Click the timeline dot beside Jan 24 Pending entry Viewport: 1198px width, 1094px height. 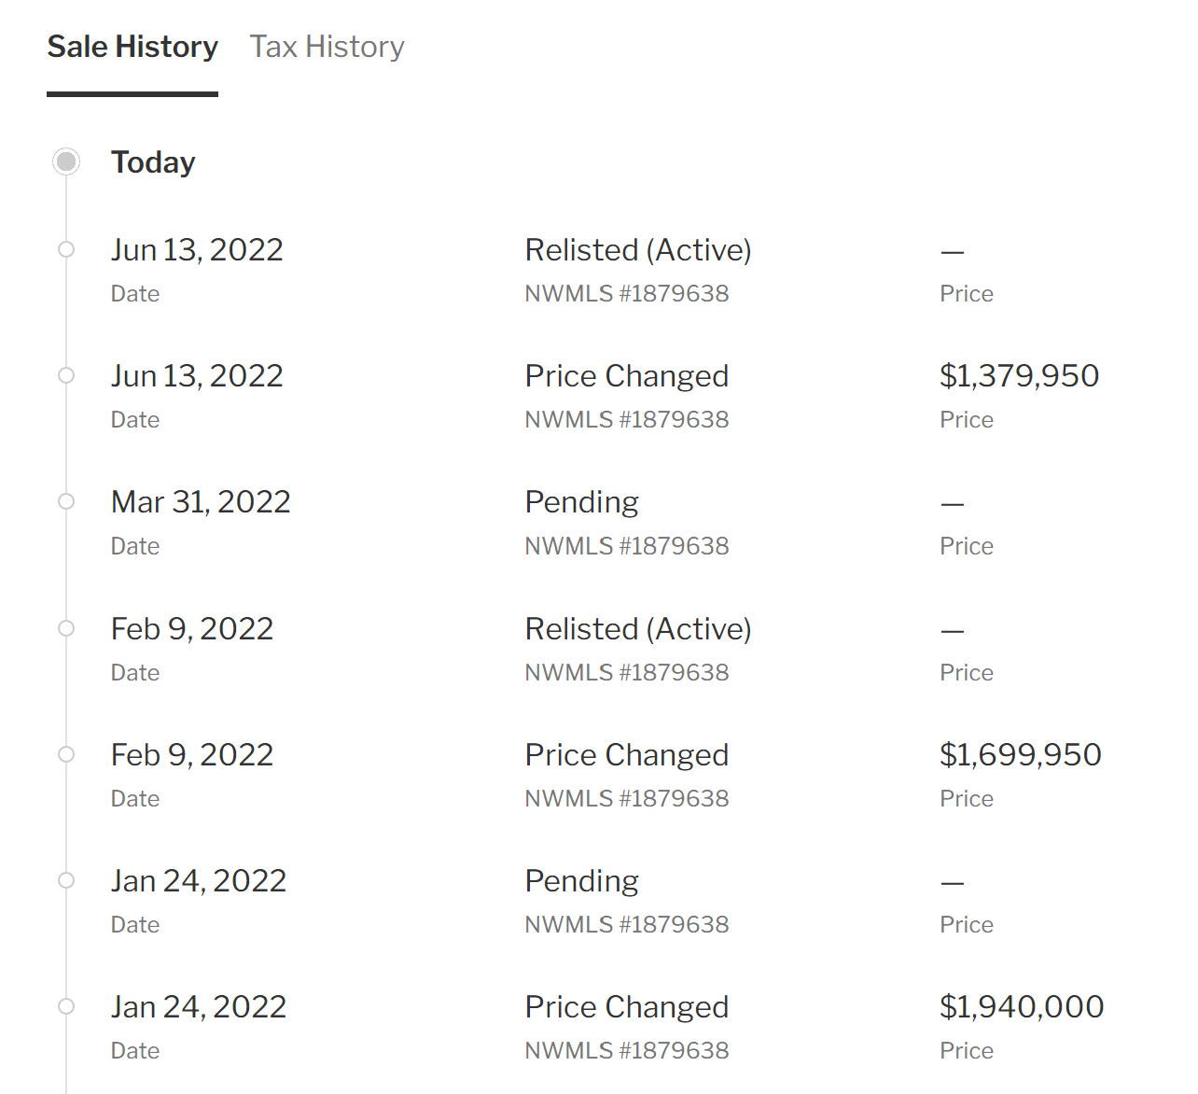(66, 880)
